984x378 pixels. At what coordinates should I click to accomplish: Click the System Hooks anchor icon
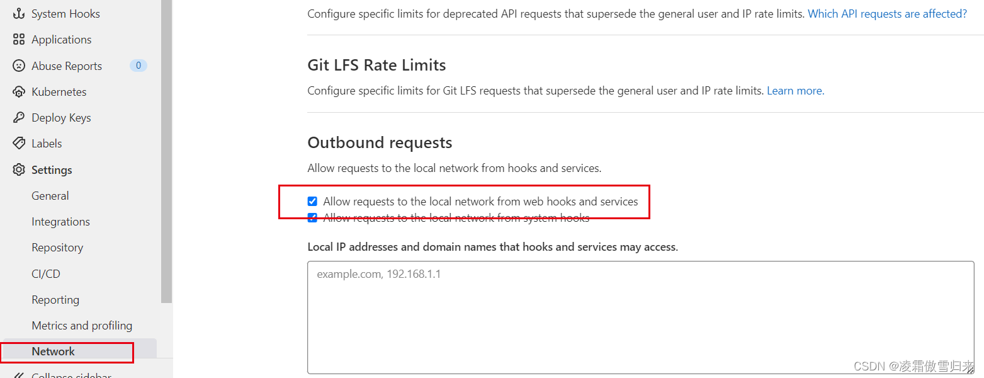coord(19,14)
